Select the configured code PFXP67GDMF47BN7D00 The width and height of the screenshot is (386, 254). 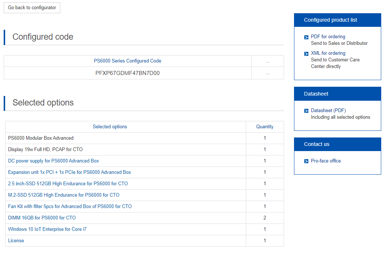tap(128, 73)
